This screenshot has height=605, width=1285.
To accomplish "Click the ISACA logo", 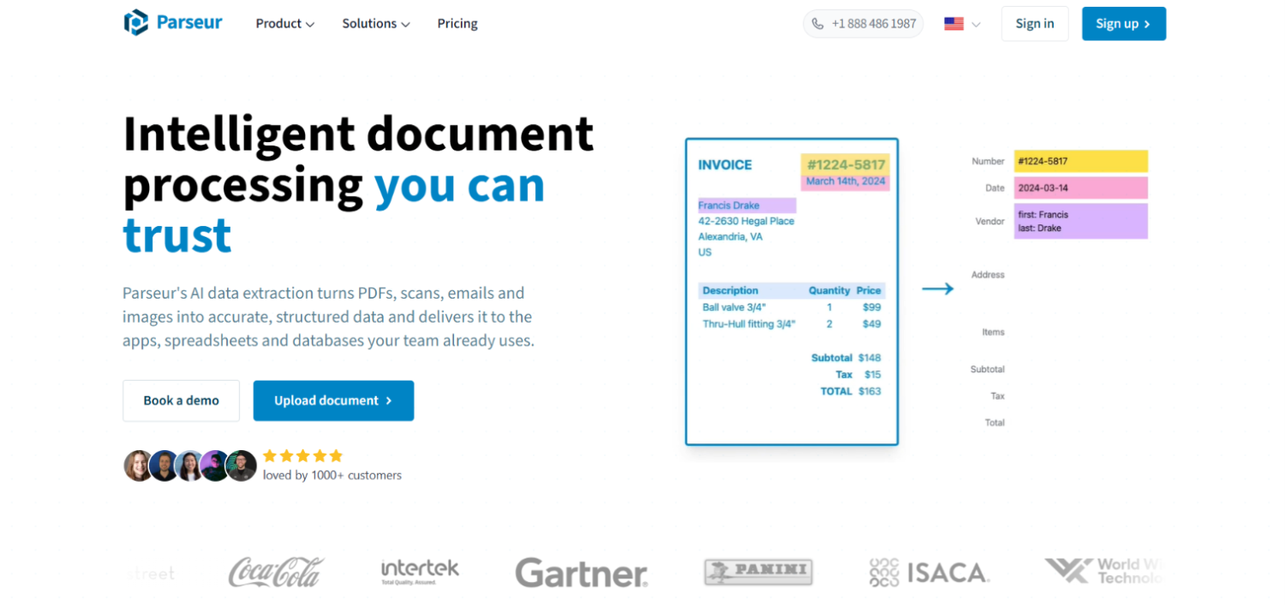I will [x=929, y=572].
